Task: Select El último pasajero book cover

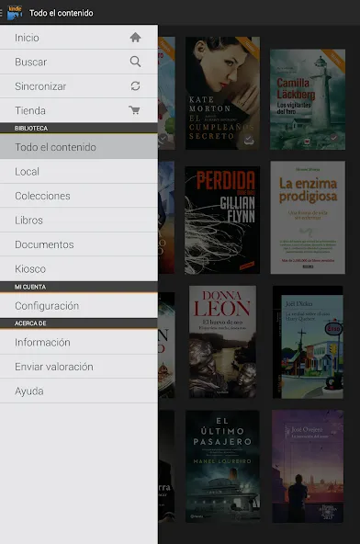Action: [222, 466]
